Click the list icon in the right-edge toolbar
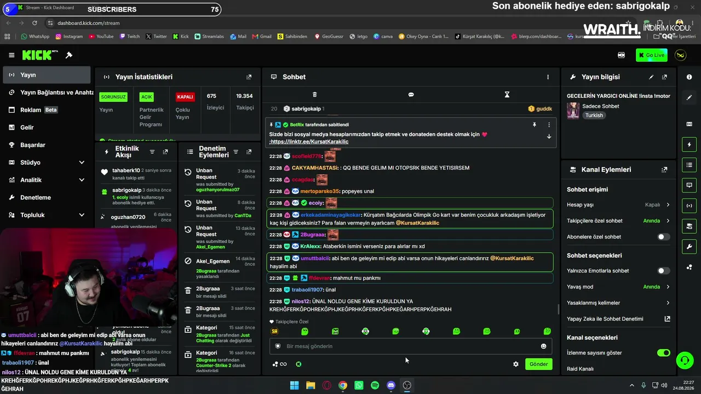The height and width of the screenshot is (394, 701). click(689, 165)
